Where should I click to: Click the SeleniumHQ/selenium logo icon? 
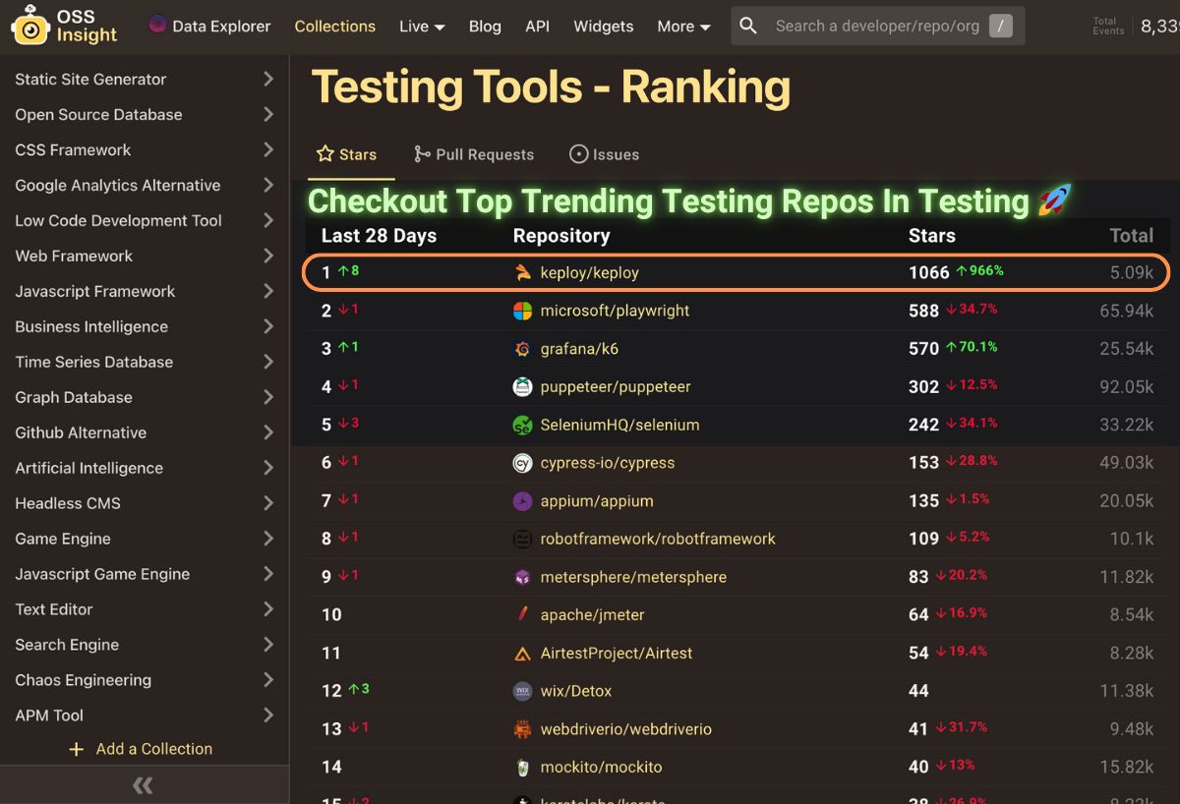click(x=523, y=426)
